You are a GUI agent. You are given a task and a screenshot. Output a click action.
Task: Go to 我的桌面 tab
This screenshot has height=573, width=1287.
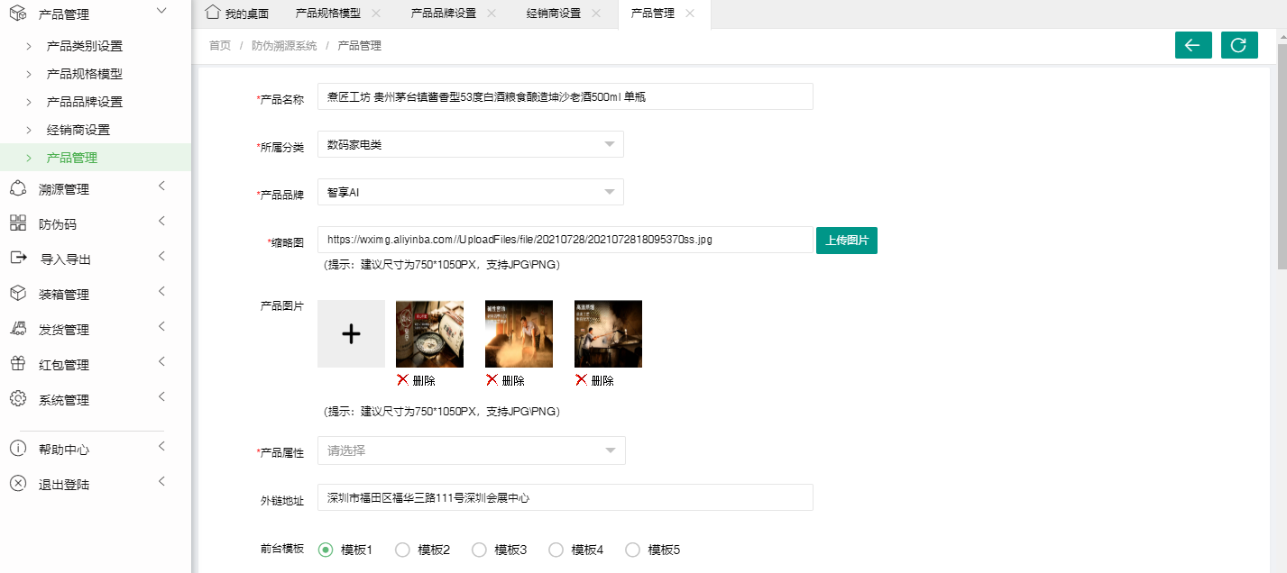tap(238, 14)
